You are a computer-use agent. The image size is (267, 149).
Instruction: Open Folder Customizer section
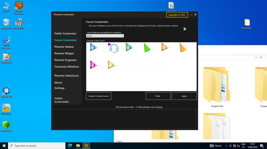click(x=65, y=34)
